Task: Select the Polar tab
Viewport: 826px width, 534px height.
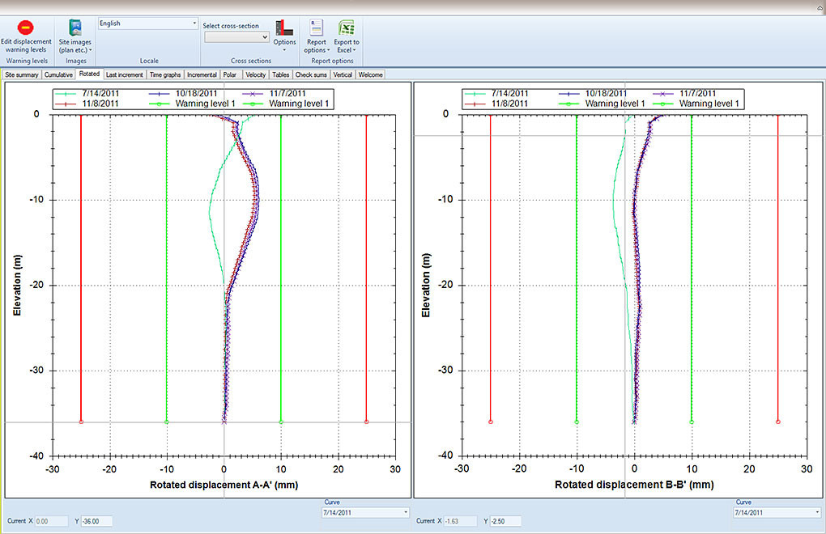Action: (x=230, y=74)
